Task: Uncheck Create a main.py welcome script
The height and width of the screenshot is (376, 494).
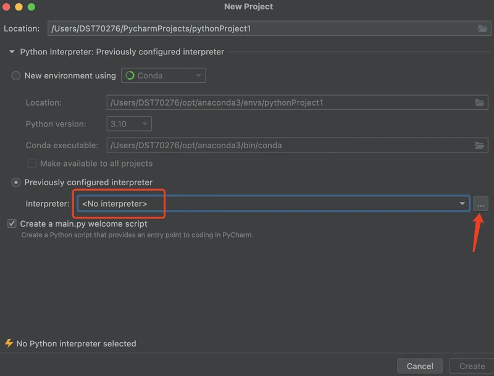Action: click(12, 224)
